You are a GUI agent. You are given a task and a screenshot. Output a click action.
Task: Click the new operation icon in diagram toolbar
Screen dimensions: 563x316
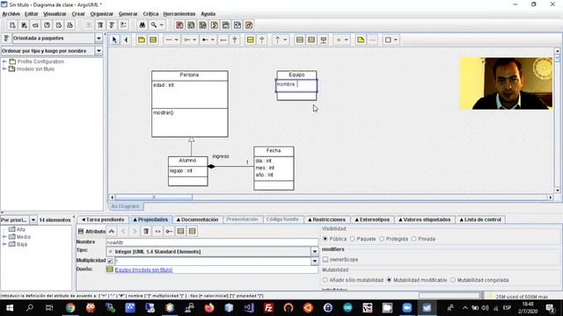[x=311, y=39]
